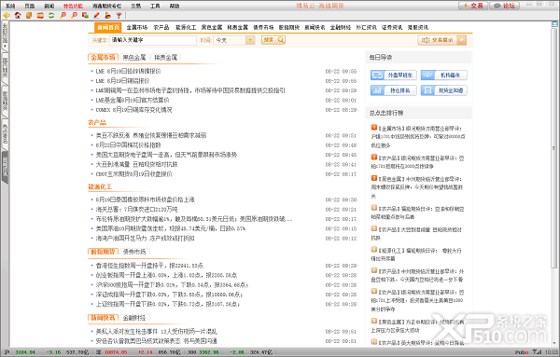Click the rank 1 badge in ranking list

374,128
